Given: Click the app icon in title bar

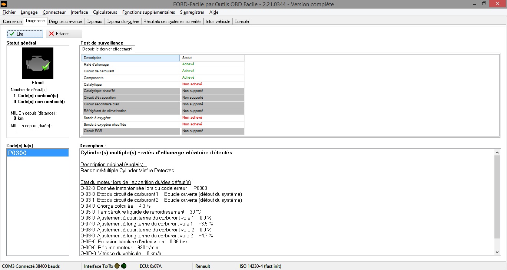Looking at the screenshot, I should (4, 4).
